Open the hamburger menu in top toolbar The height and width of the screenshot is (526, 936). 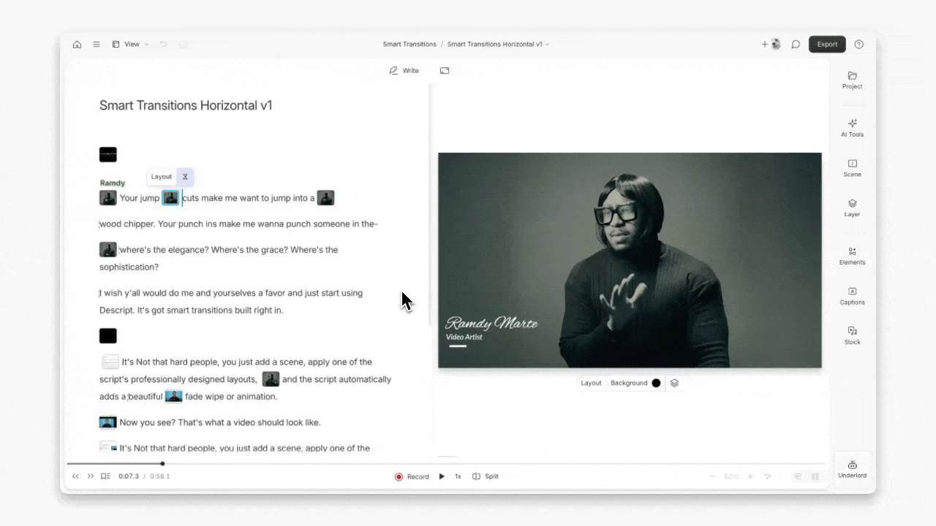click(x=96, y=44)
